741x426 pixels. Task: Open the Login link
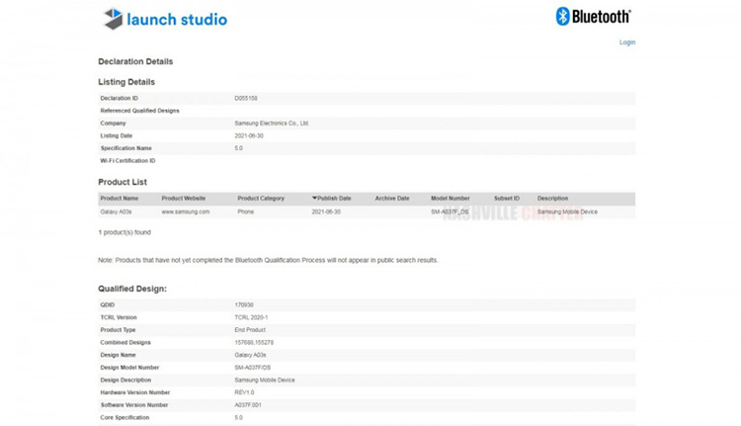627,43
